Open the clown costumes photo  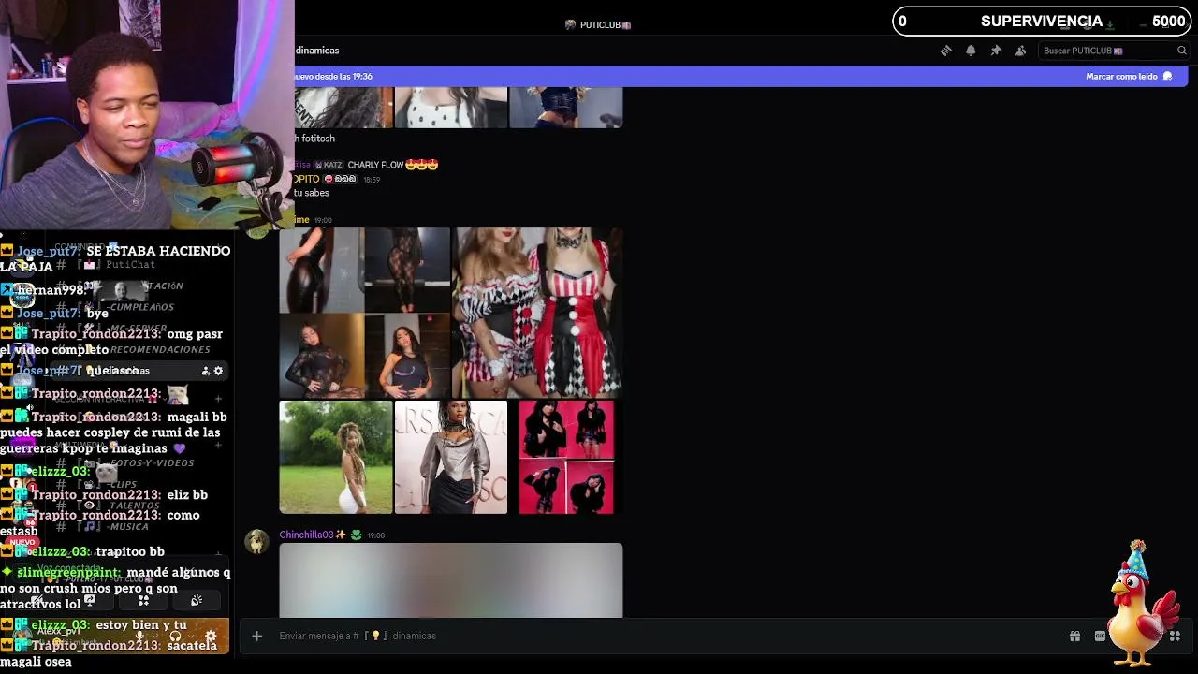(538, 313)
